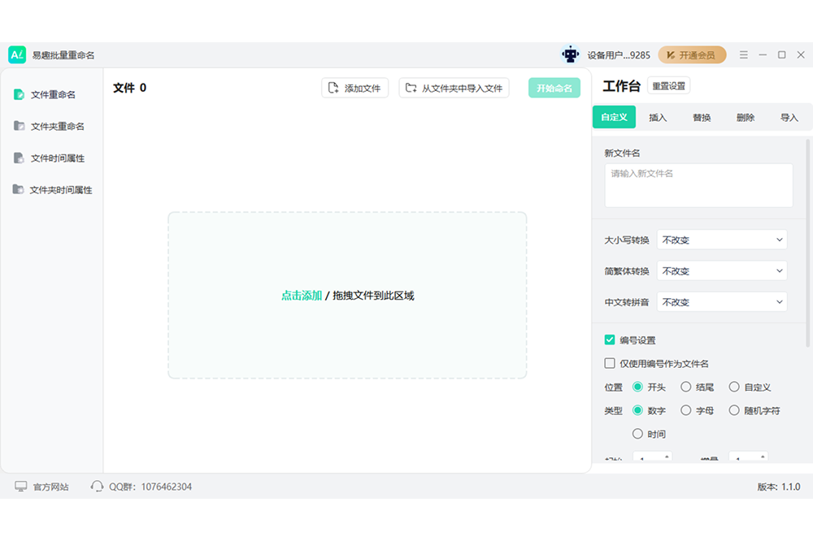Click the 文件重命名 sidebar icon
This screenshot has width=813, height=541.
[x=19, y=95]
